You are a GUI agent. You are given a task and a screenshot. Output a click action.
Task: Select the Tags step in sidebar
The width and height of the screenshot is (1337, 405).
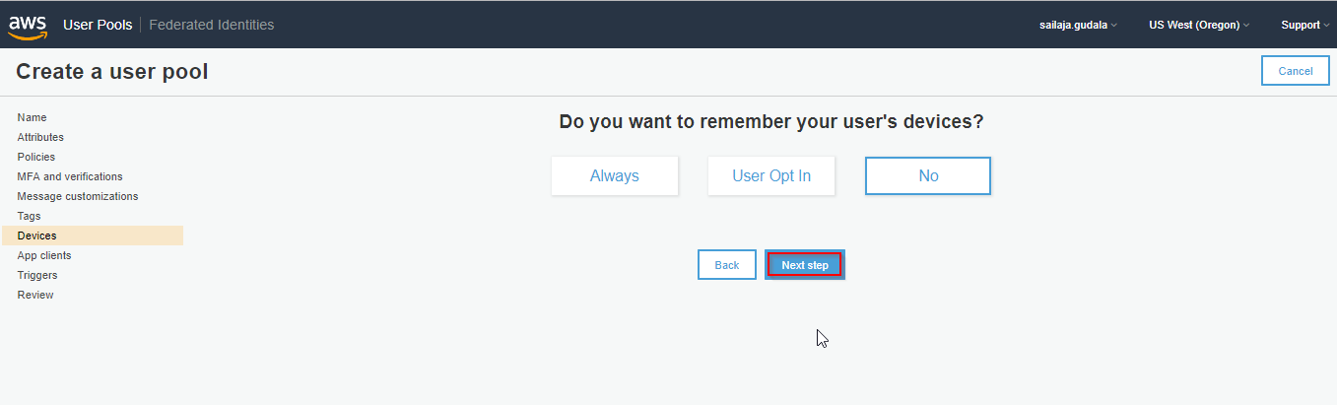pos(29,216)
